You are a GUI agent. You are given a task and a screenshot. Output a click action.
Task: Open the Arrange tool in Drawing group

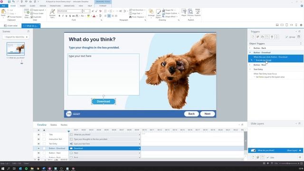point(151,13)
